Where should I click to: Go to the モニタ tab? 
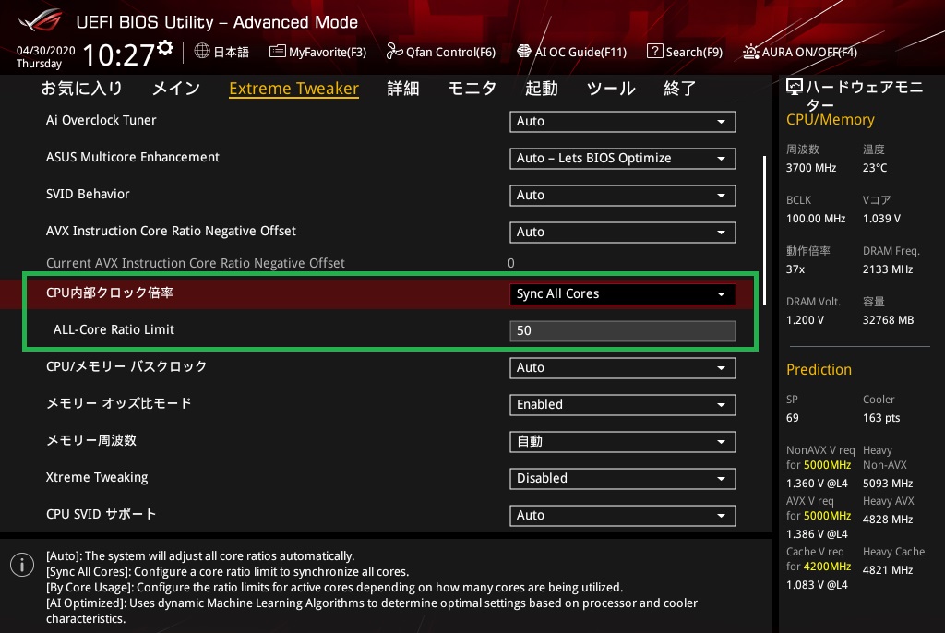tap(472, 88)
